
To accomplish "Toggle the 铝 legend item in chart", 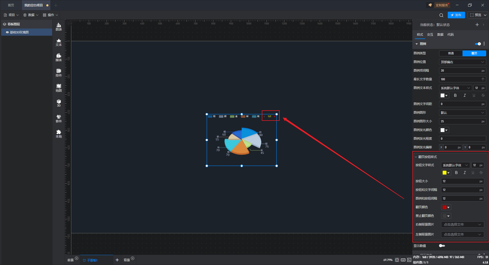I will pyautogui.click(x=223, y=116).
